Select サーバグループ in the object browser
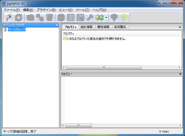185x136 pixels. [17, 29]
